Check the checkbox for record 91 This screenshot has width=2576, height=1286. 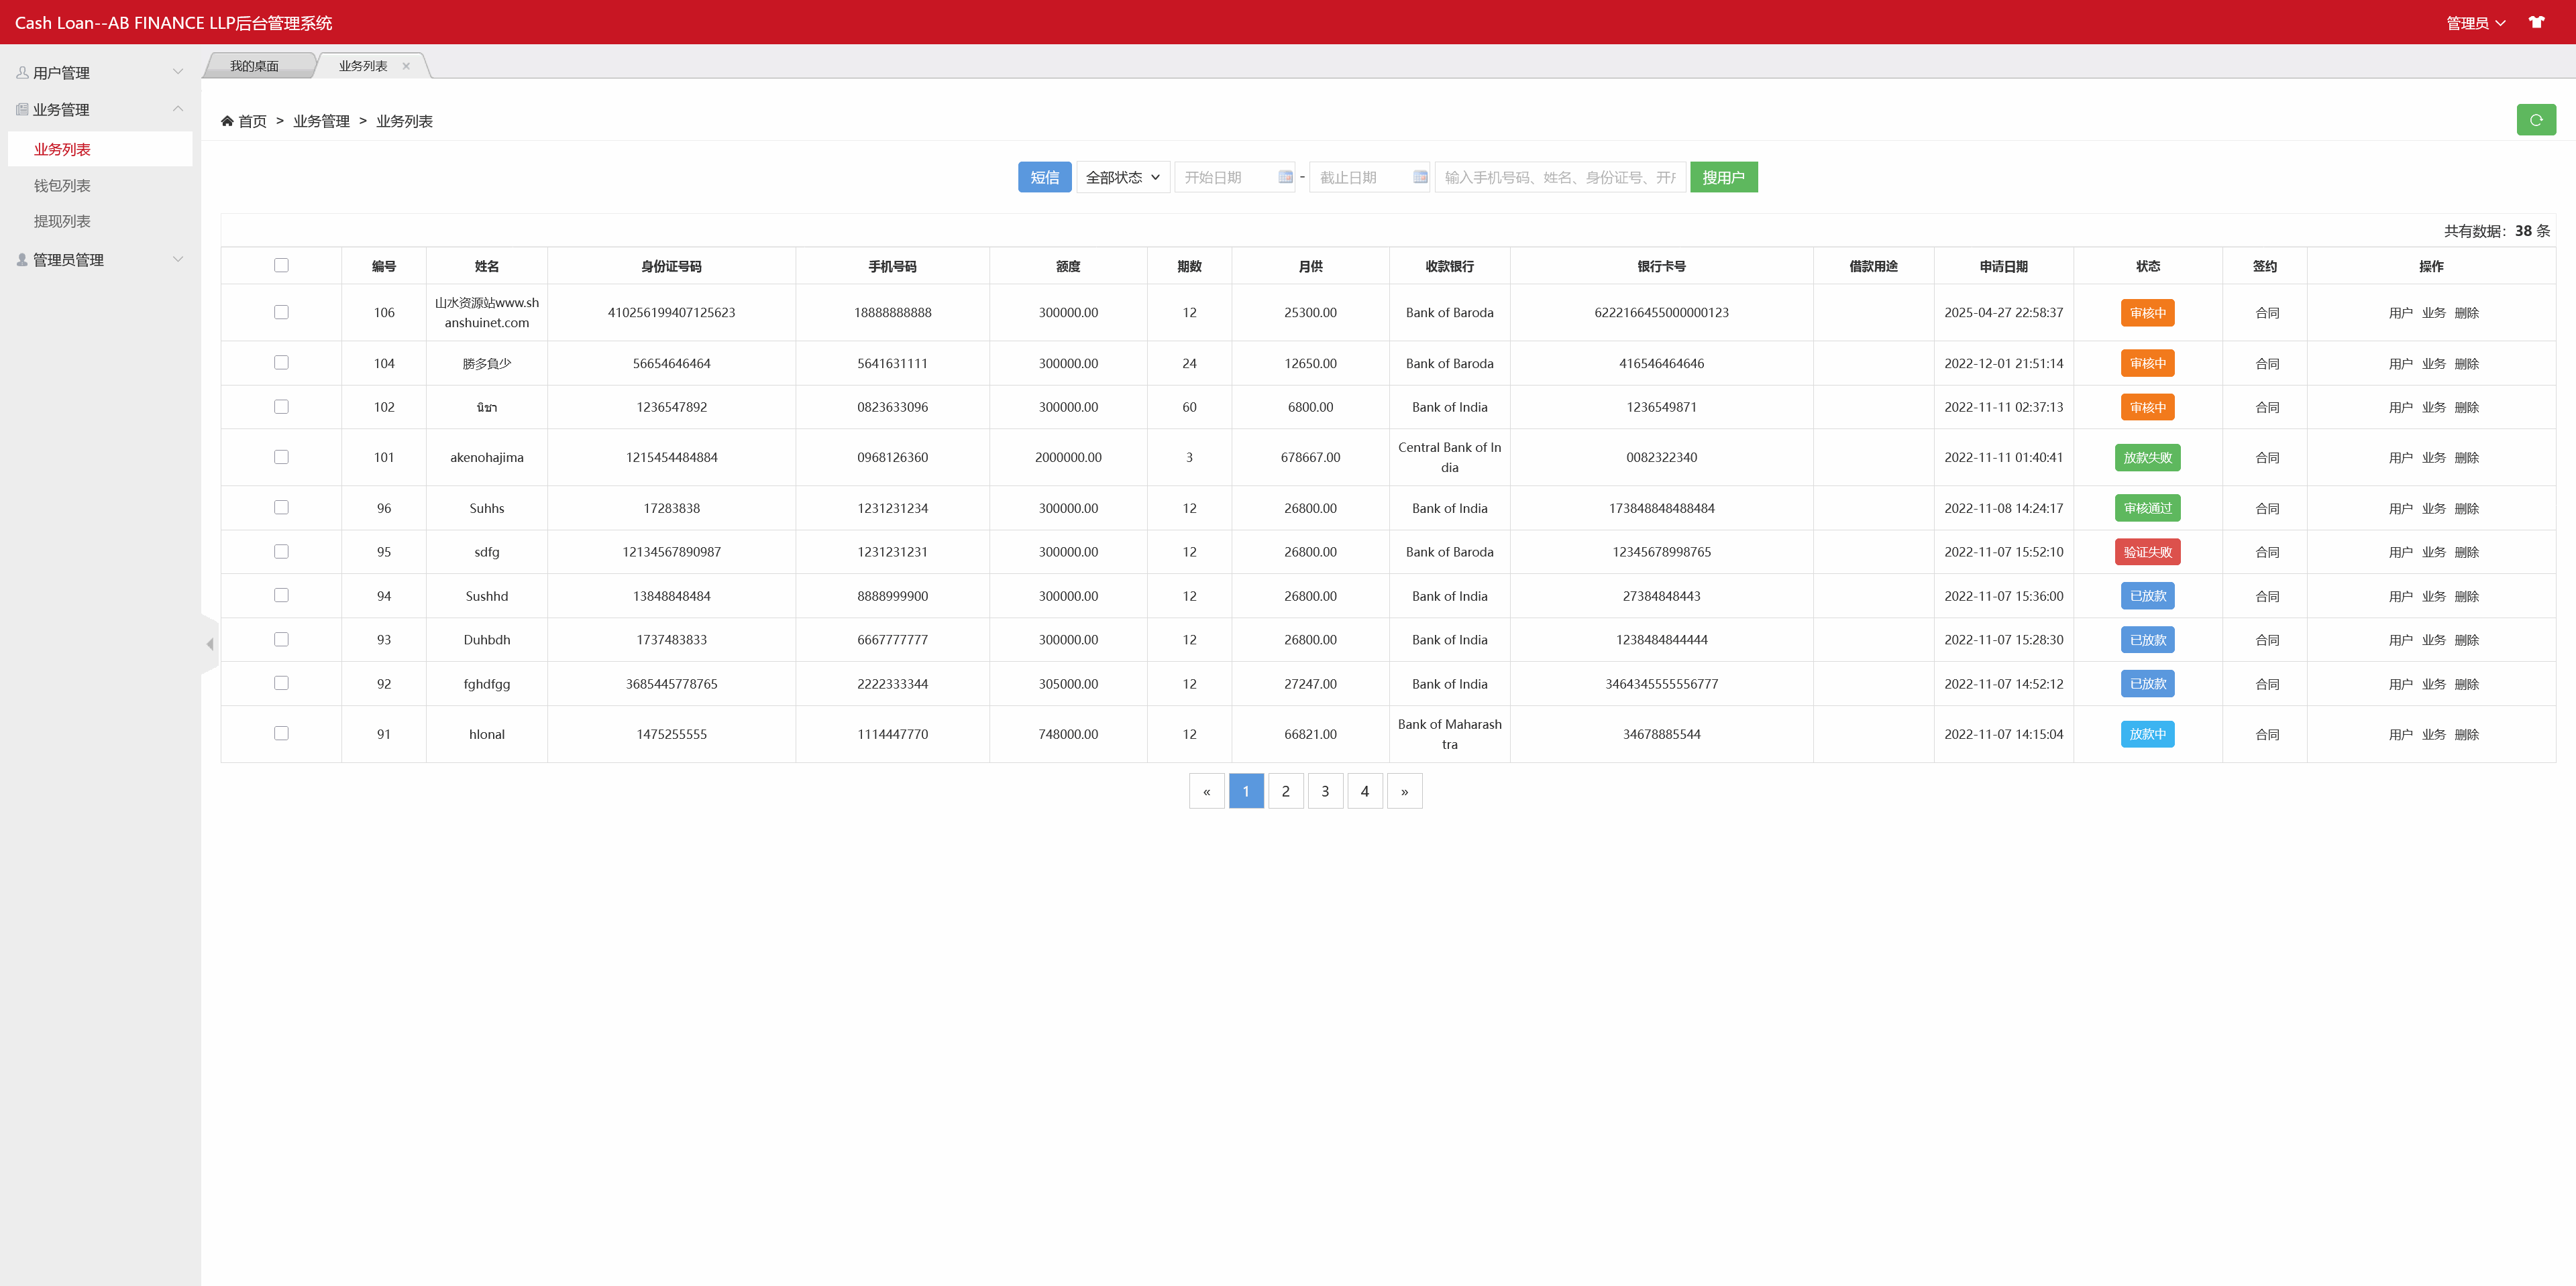(x=281, y=732)
